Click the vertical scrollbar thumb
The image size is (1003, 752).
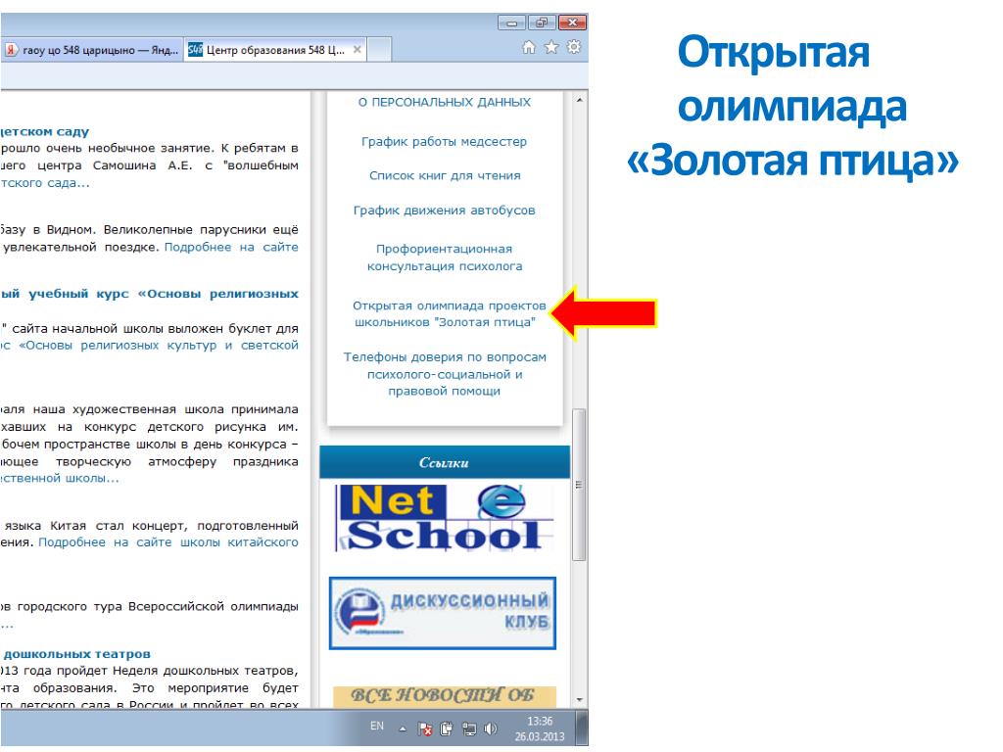click(x=579, y=485)
